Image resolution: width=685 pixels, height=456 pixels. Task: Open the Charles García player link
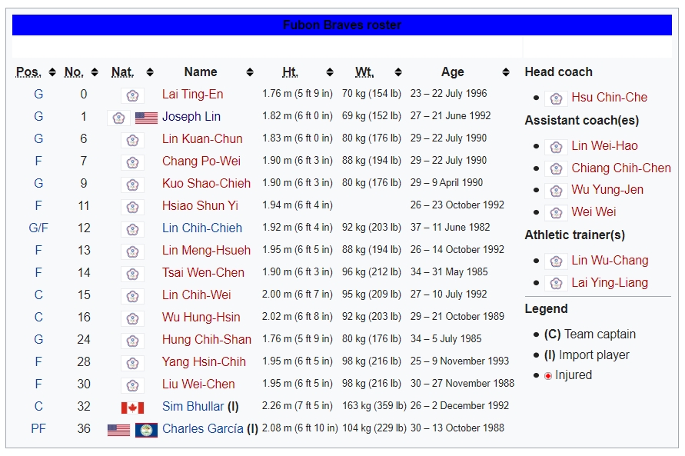[203, 428]
